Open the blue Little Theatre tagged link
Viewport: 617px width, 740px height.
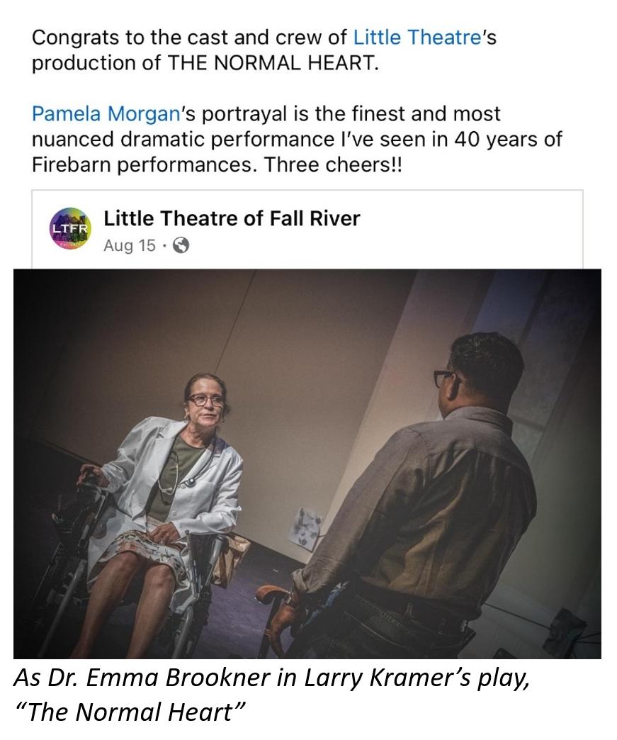click(x=417, y=38)
